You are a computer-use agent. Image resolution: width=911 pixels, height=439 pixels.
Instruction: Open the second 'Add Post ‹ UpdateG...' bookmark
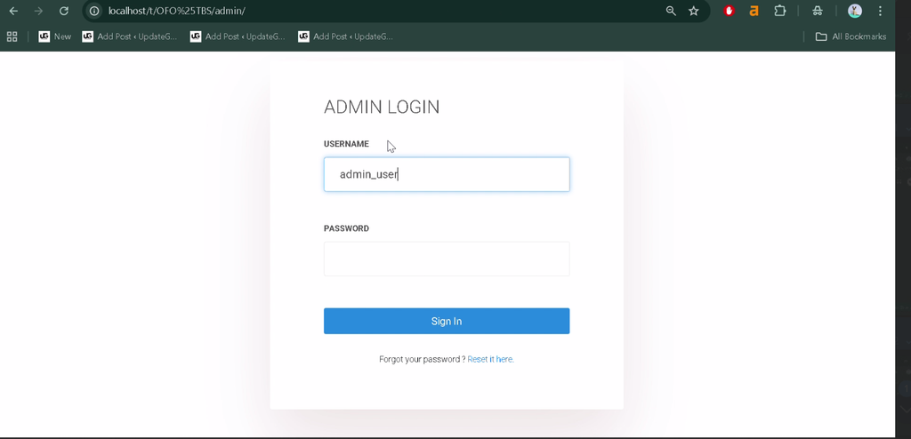pos(238,36)
